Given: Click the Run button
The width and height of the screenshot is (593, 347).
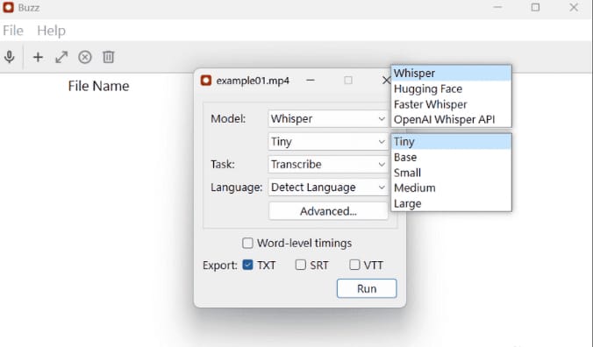Looking at the screenshot, I should tap(367, 288).
